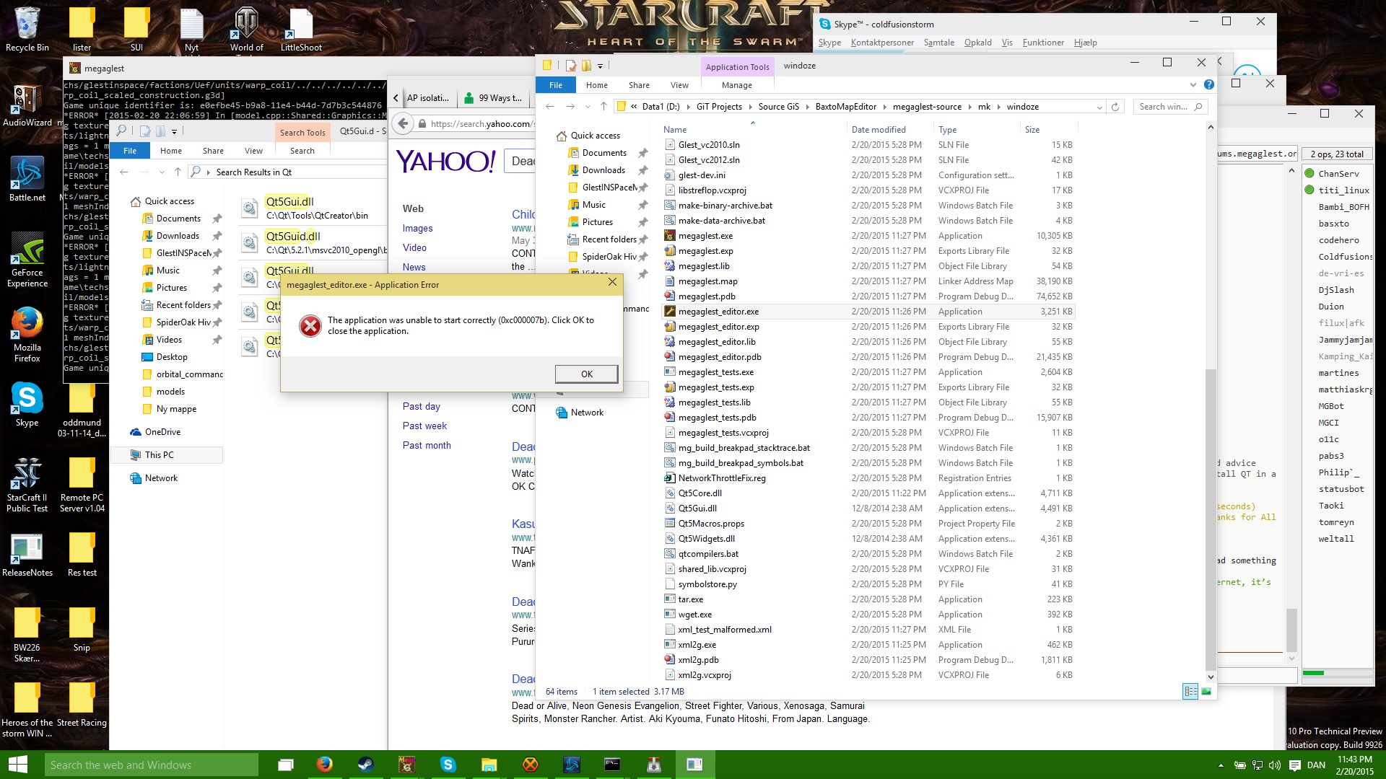Show hidden system tray icons
Viewport: 1386px width, 779px height.
pos(1221,765)
